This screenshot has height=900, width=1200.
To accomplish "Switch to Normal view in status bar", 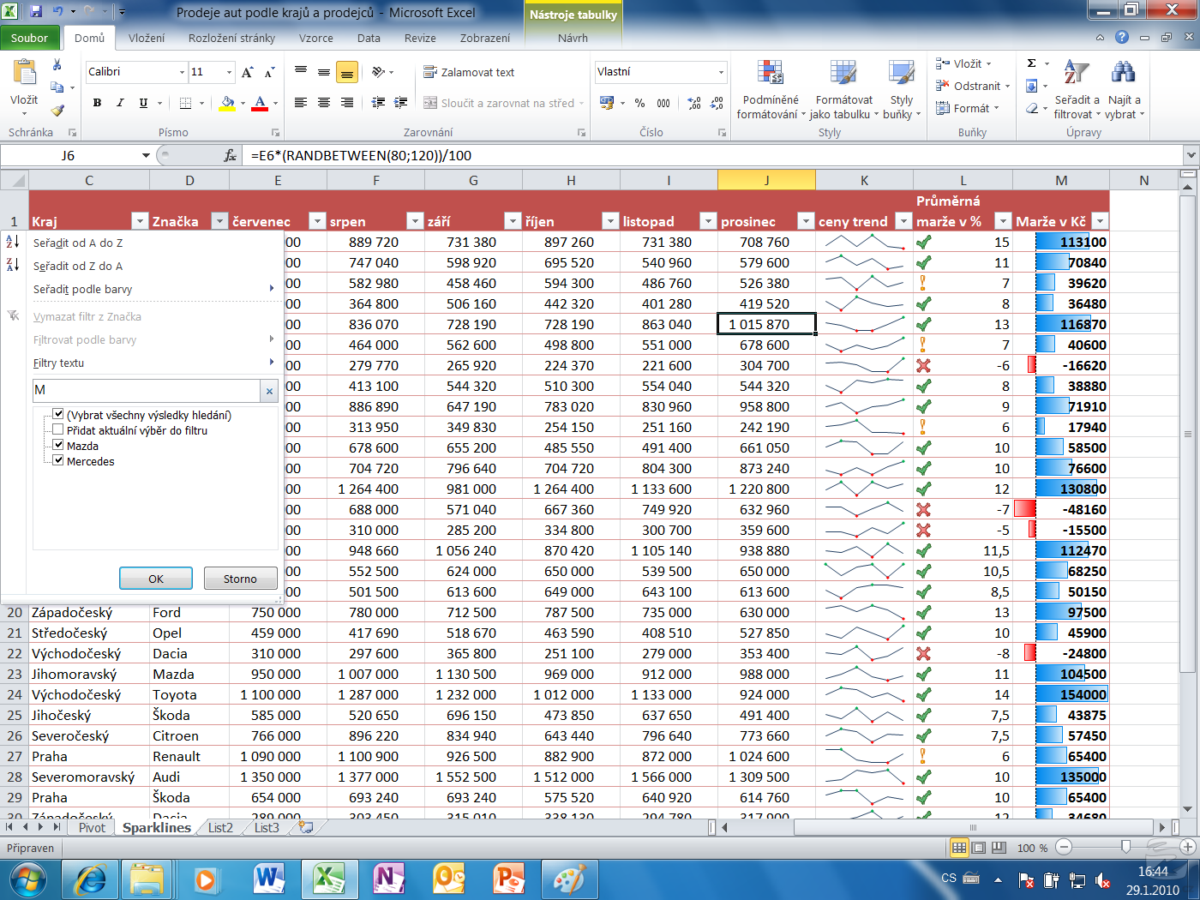I will pyautogui.click(x=959, y=848).
